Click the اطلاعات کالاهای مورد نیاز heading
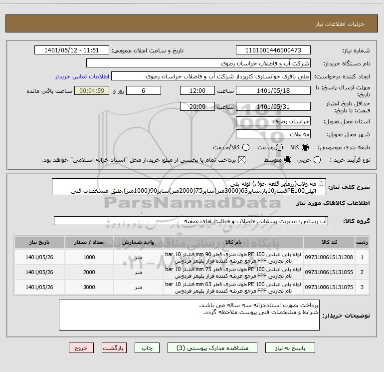This screenshot has height=372, width=384. pyautogui.click(x=333, y=203)
